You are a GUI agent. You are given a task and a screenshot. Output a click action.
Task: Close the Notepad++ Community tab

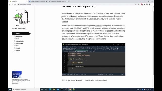tap(46, 1)
